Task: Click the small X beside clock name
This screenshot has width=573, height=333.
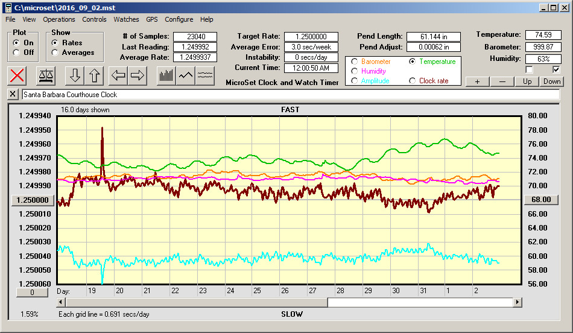Action: 13,94
